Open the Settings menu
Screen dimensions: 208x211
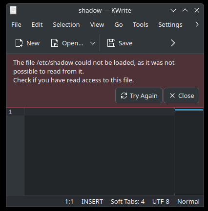170,25
